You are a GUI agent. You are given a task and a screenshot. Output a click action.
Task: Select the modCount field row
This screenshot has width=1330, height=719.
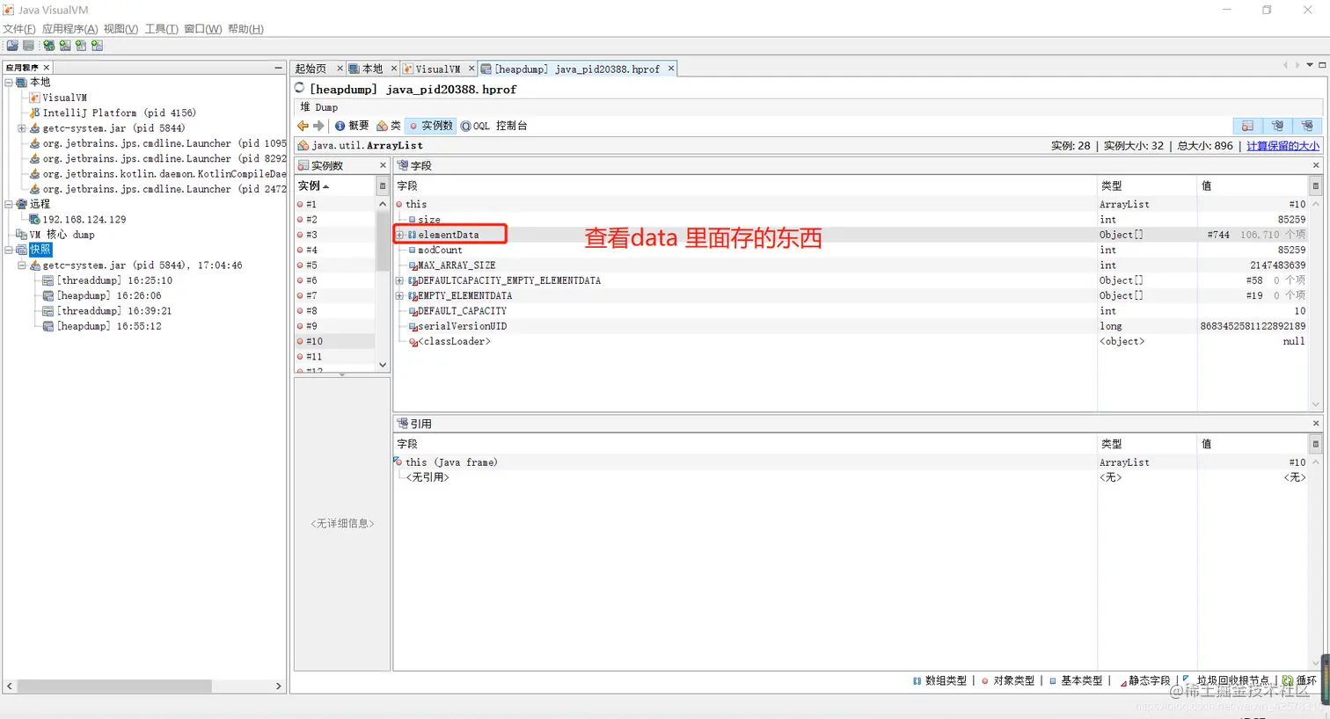tap(851, 251)
